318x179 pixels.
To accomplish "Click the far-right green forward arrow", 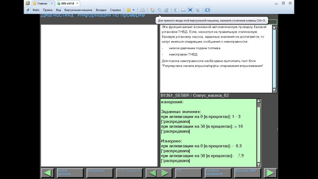I will click(270, 173).
